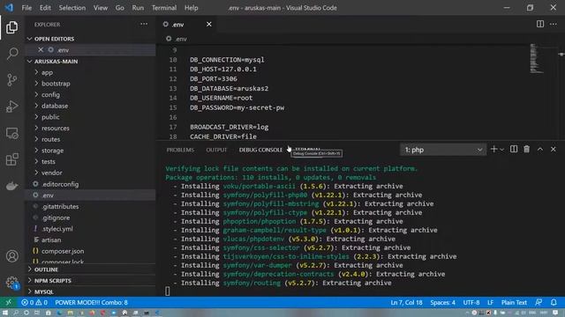This screenshot has width=565, height=317.
Task: Switch to the Problems panel tab
Action: pyautogui.click(x=180, y=150)
